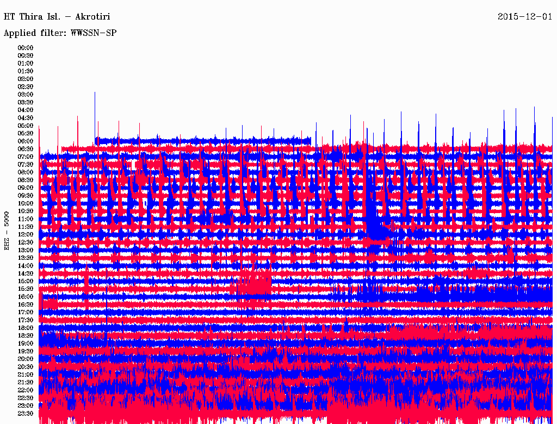
Task: Select the 12:00 time label
Action: click(x=26, y=235)
